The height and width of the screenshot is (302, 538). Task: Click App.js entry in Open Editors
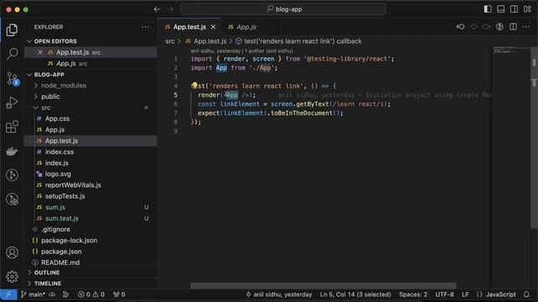pos(91,64)
